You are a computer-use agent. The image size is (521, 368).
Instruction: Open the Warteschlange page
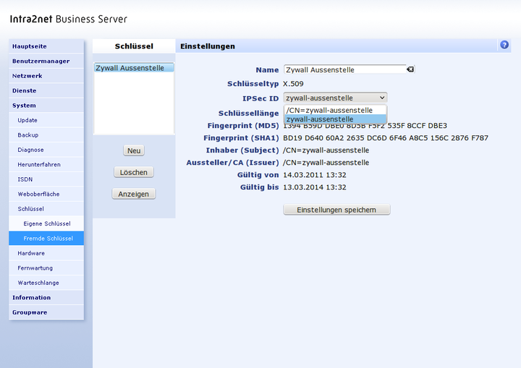click(46, 283)
